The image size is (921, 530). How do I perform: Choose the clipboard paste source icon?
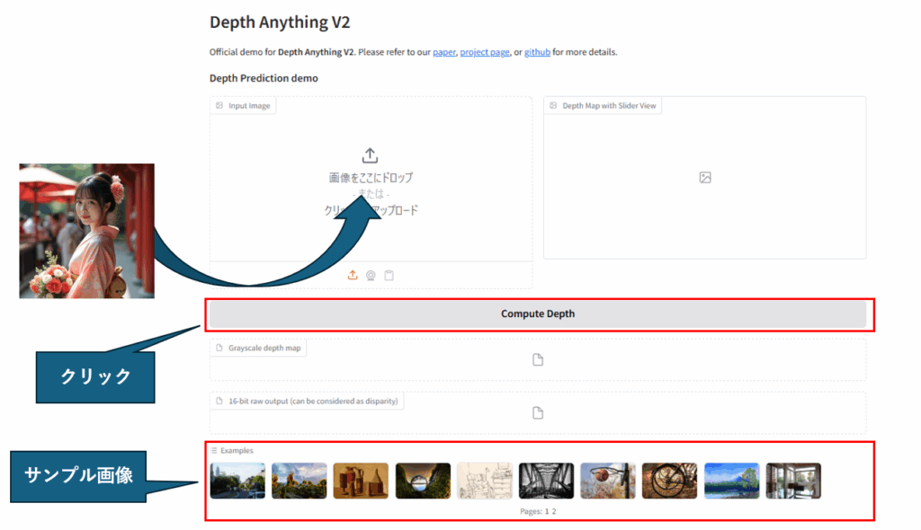389,275
